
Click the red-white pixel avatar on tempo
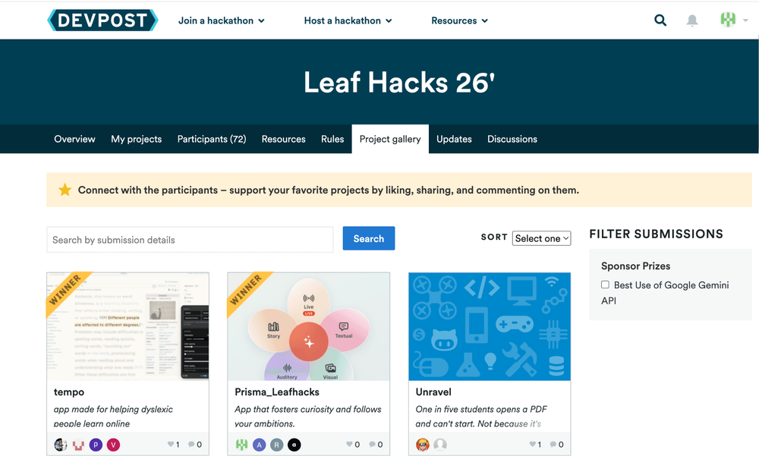(x=78, y=445)
